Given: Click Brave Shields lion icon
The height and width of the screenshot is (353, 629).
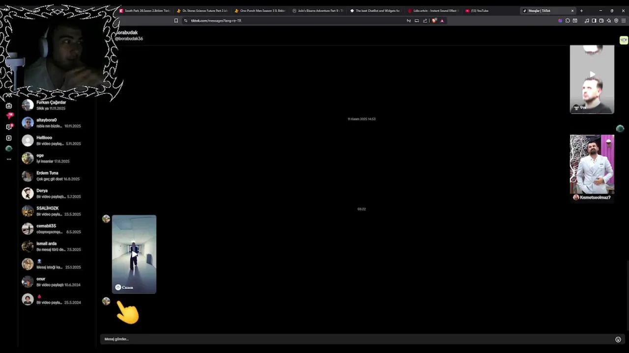Looking at the screenshot, I should point(434,21).
